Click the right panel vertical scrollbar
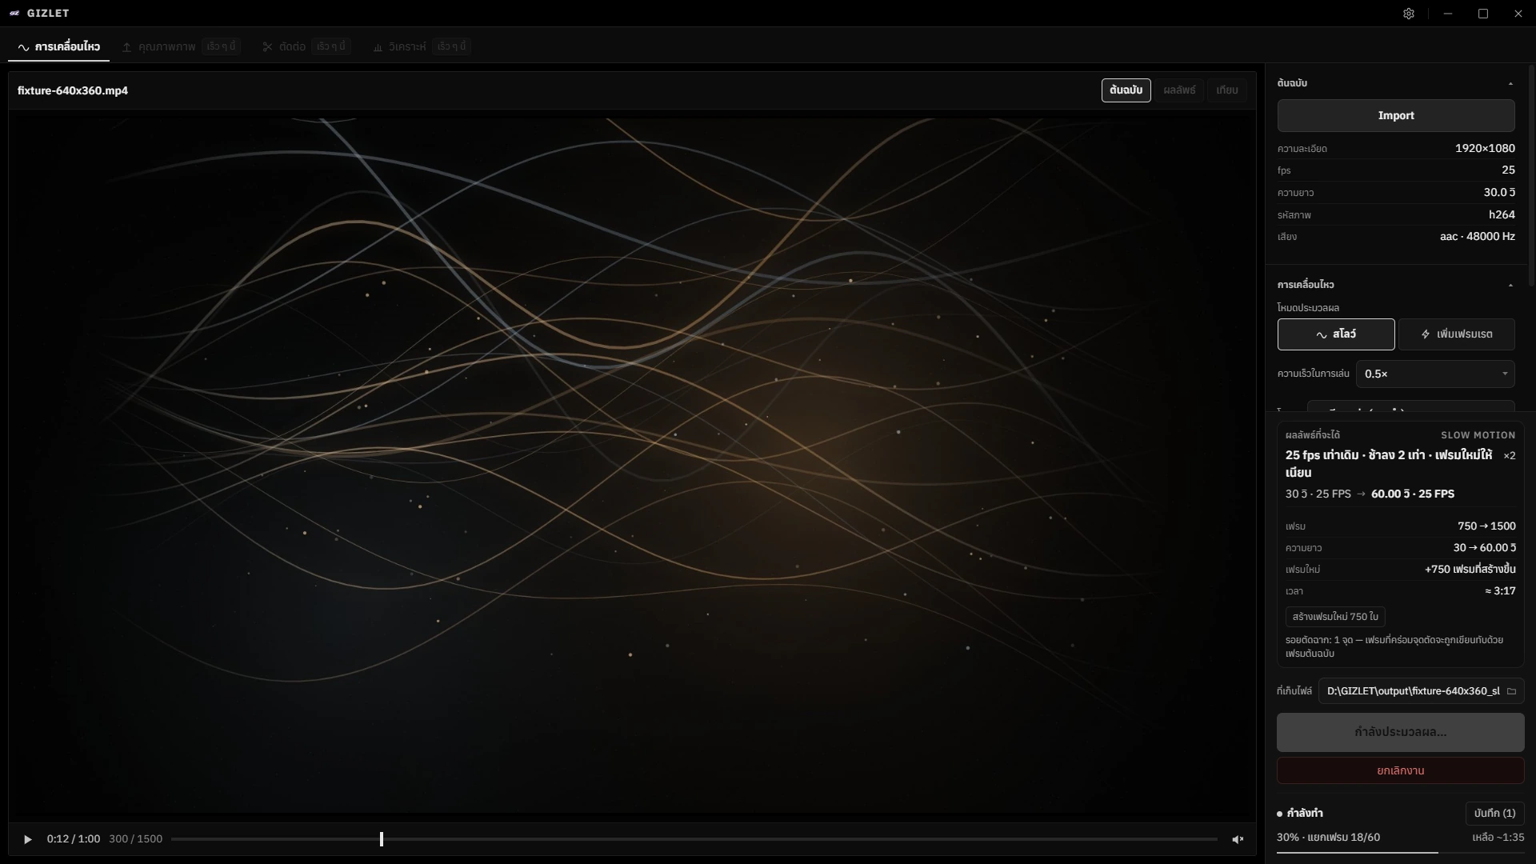 (x=1531, y=176)
